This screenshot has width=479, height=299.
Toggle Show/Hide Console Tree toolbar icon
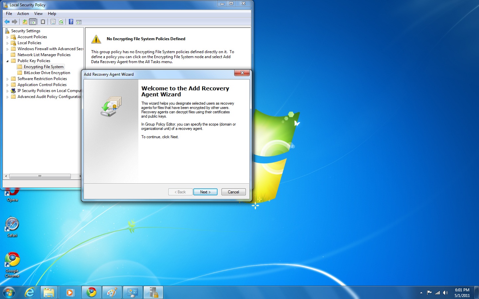point(33,22)
